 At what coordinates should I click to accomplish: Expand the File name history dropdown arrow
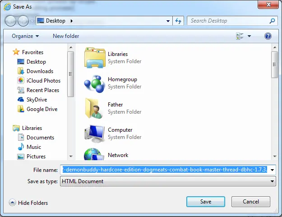tap(272, 170)
